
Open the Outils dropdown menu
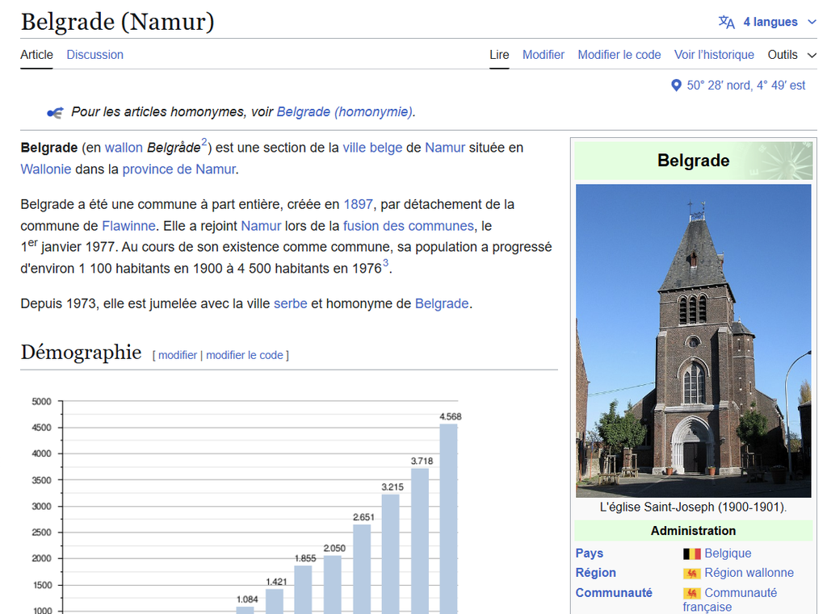point(791,55)
